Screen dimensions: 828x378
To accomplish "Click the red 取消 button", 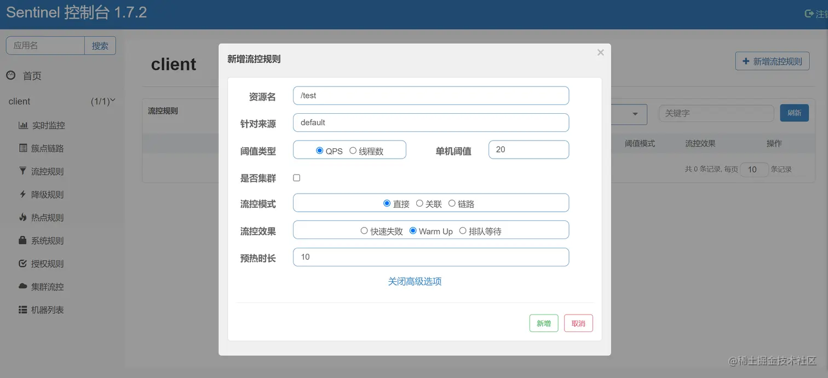I will 578,323.
